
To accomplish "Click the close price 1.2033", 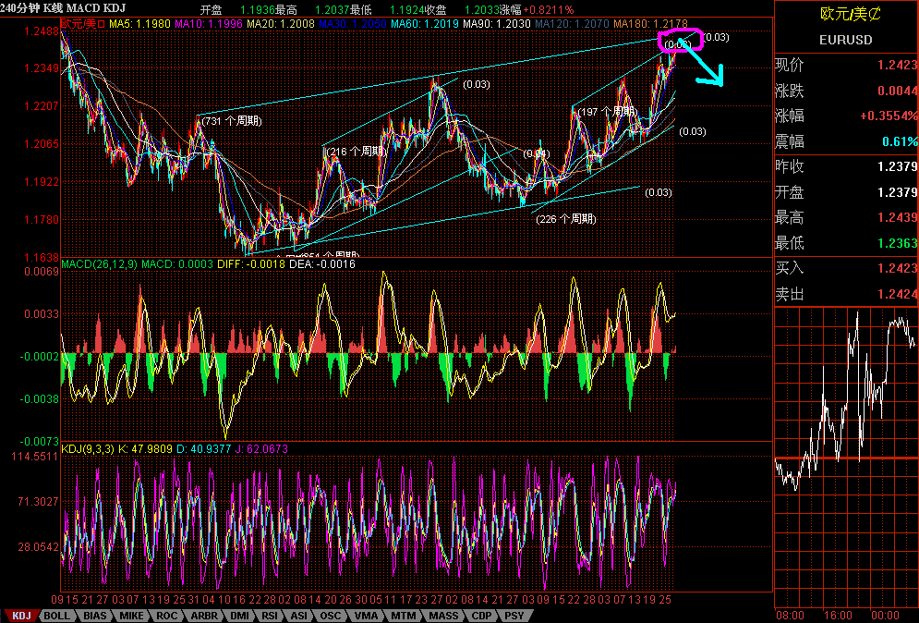I will (x=482, y=10).
